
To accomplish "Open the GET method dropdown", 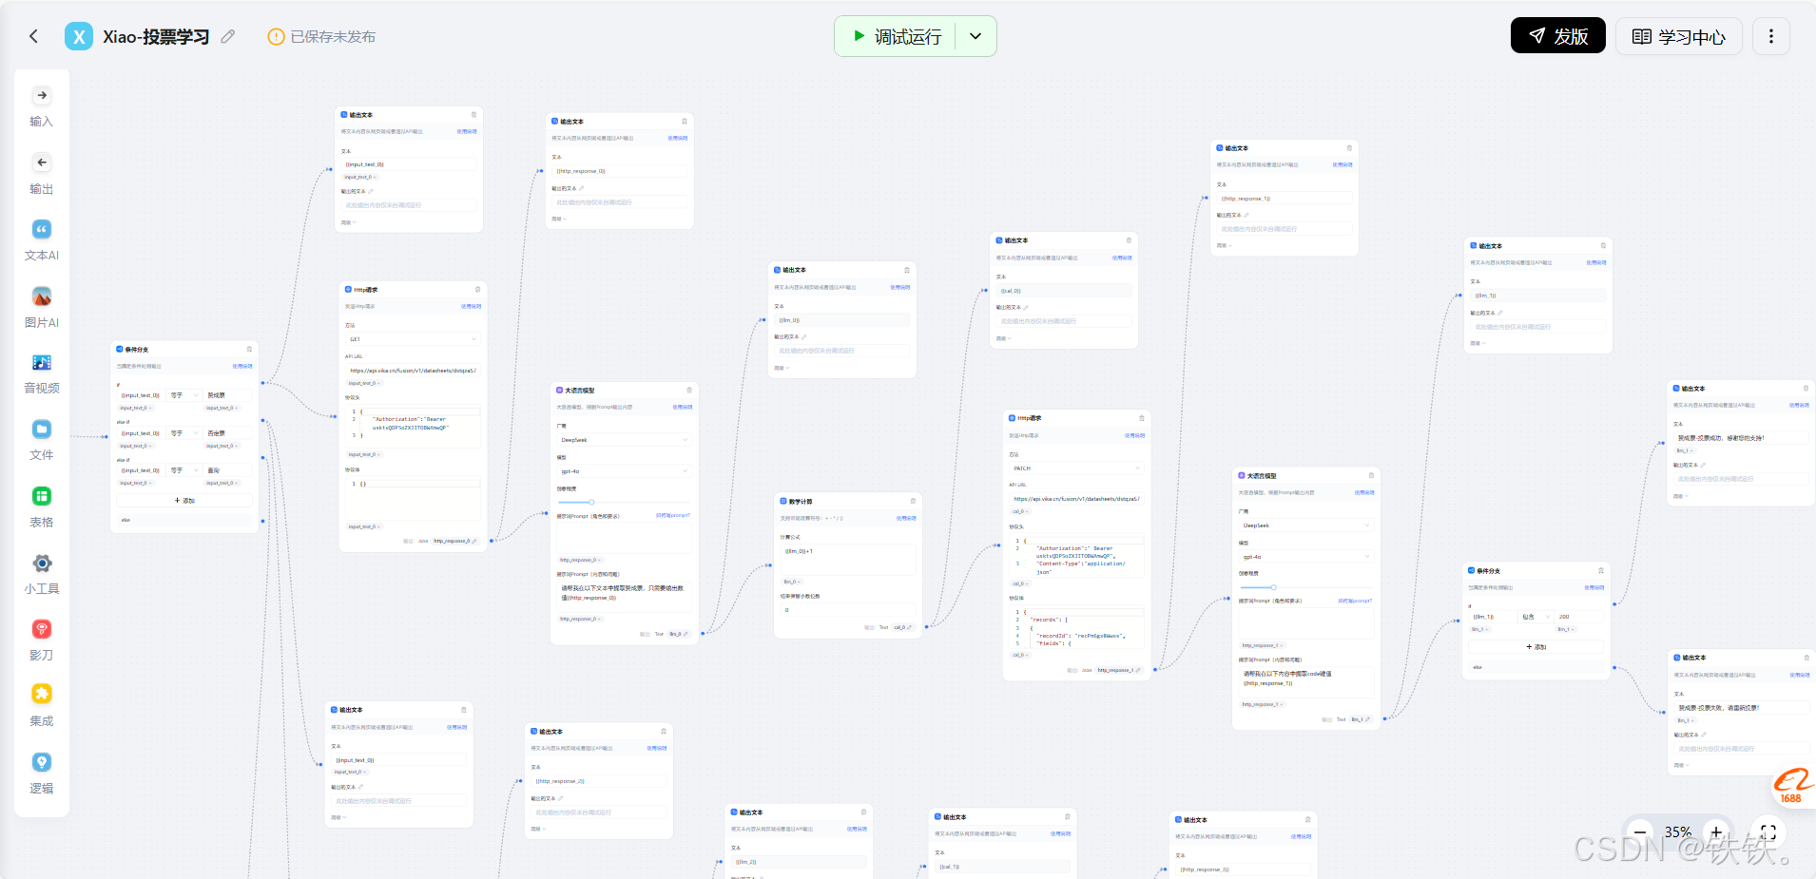I will 413,339.
